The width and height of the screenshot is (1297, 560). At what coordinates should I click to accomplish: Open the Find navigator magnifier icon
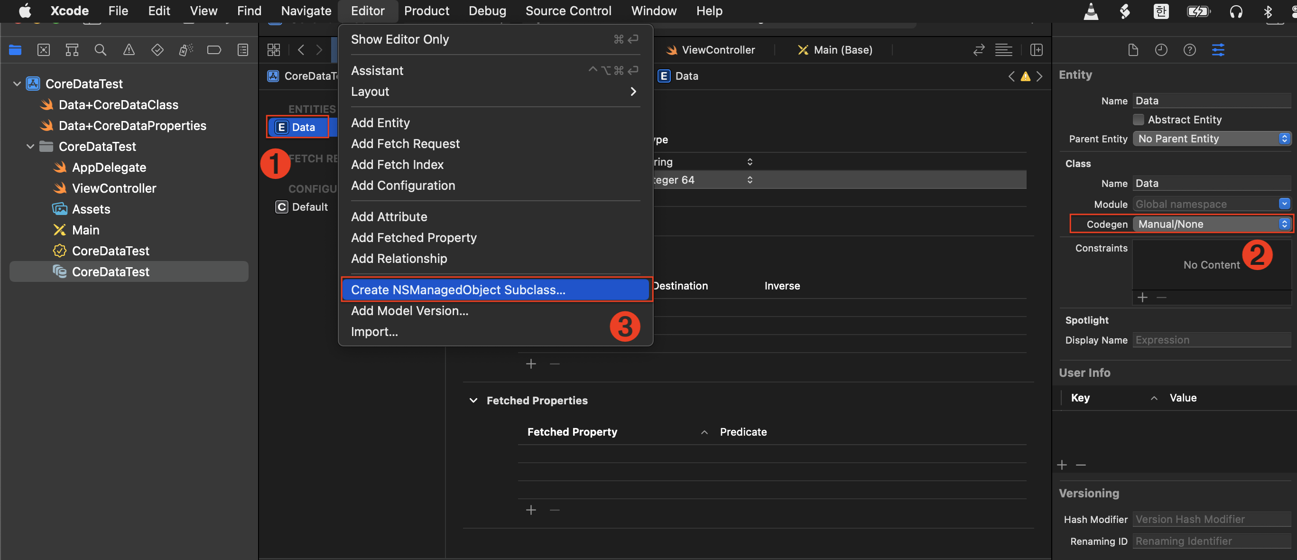click(100, 50)
